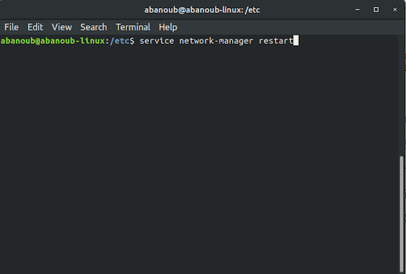
Task: Maximize the terminal window
Action: click(x=376, y=10)
